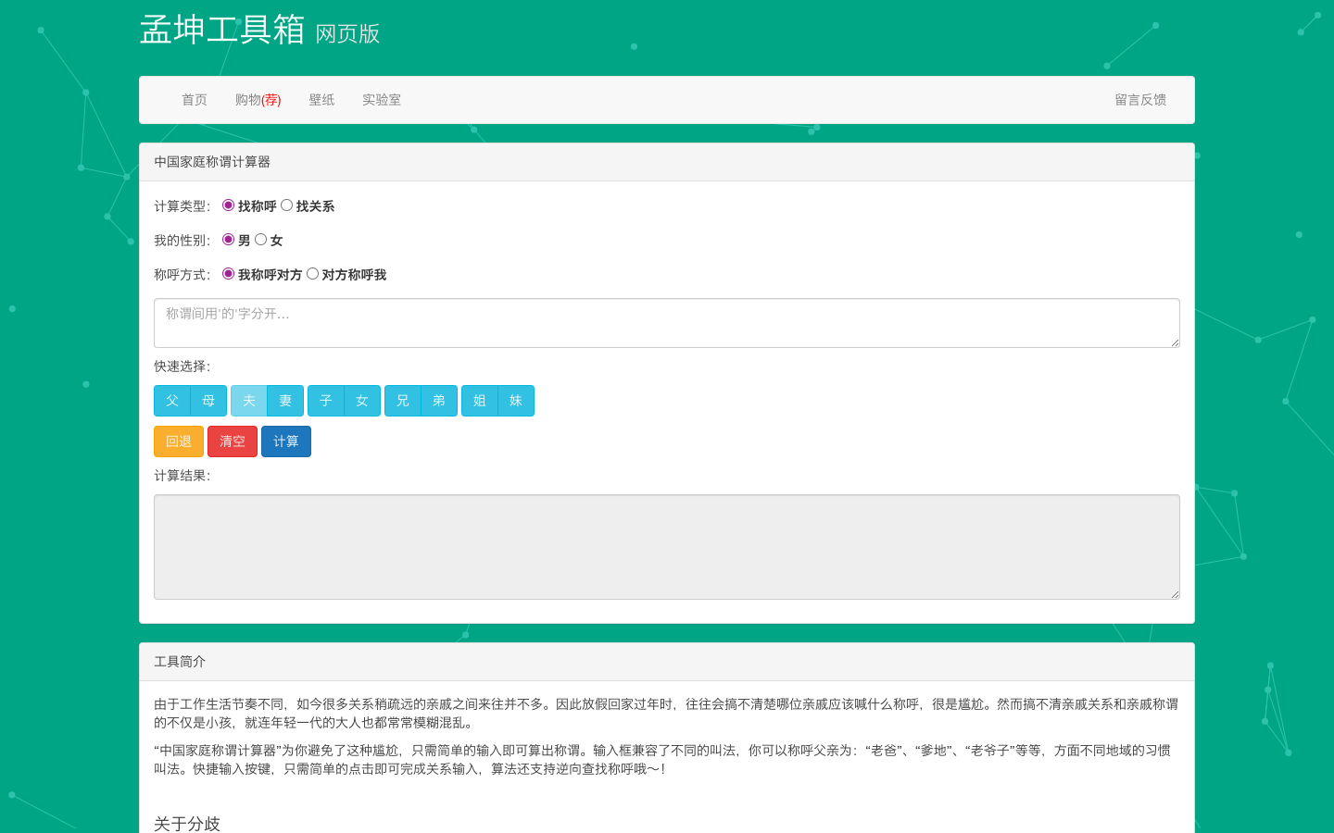Add 子 to the relation chain
The image size is (1334, 833).
[x=325, y=401]
